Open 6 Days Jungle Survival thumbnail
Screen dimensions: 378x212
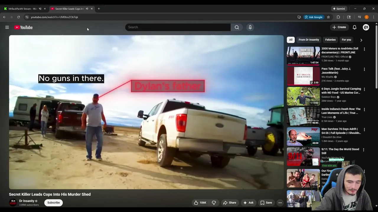click(303, 96)
